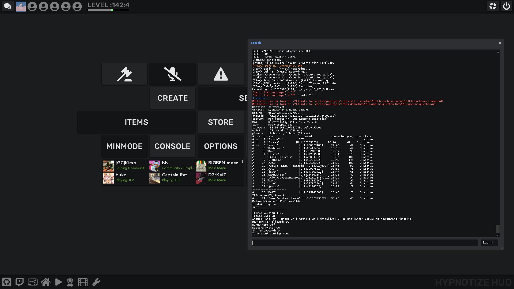
Task: Toggle MINMODE on the main menu
Action: click(x=124, y=146)
